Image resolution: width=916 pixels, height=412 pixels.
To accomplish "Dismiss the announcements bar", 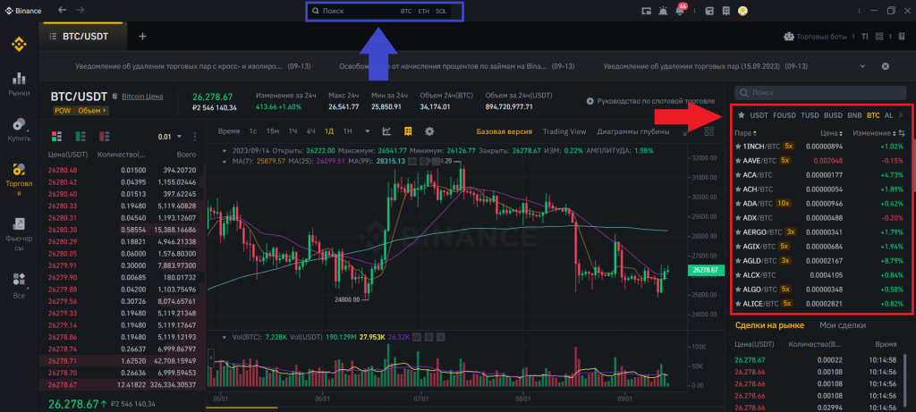I will coord(885,66).
